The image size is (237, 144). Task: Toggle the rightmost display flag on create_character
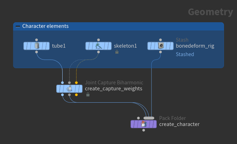tap(155, 124)
